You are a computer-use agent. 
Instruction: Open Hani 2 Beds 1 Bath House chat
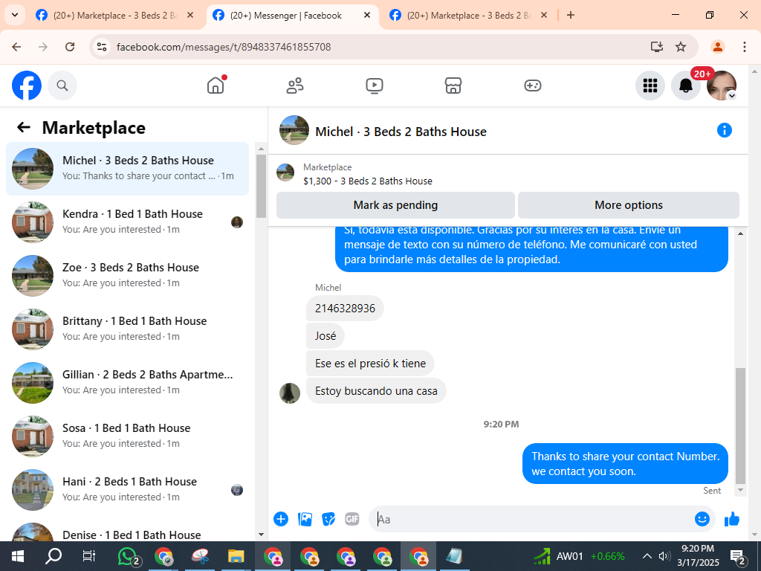coord(127,489)
